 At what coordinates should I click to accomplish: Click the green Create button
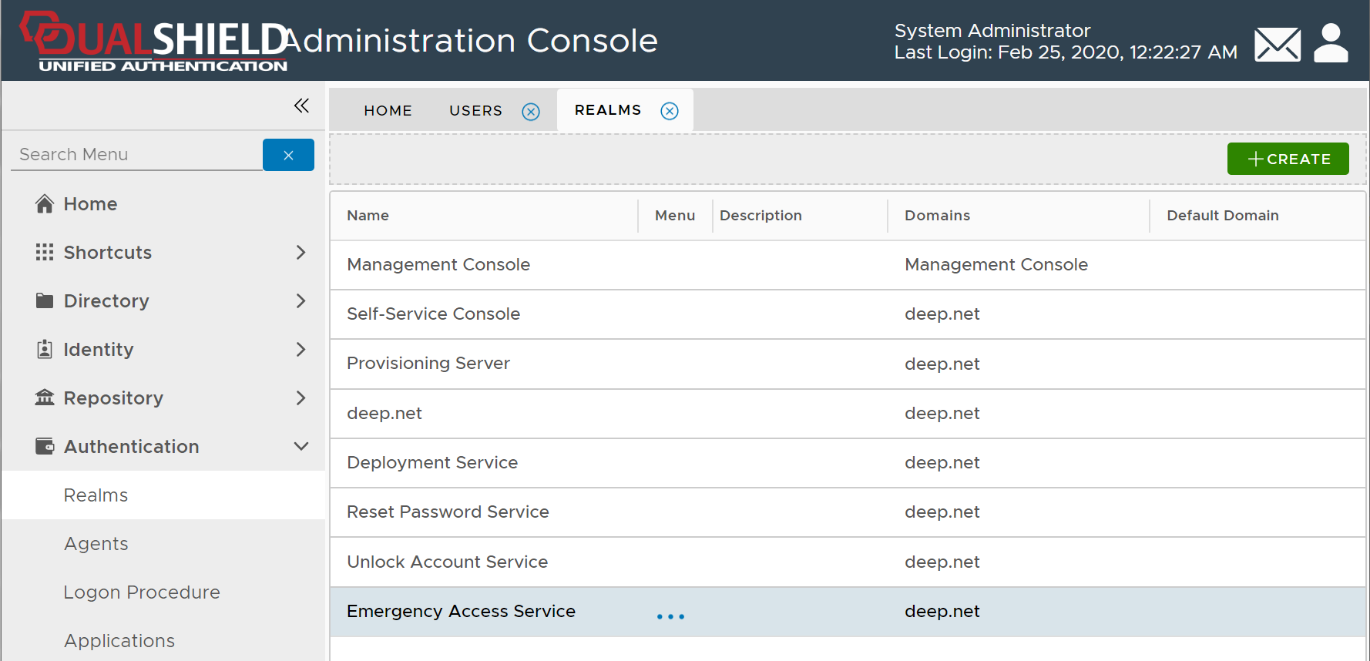pyautogui.click(x=1288, y=159)
